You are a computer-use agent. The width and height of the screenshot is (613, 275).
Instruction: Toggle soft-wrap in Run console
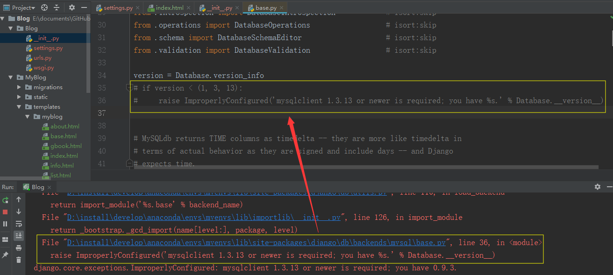click(x=19, y=224)
